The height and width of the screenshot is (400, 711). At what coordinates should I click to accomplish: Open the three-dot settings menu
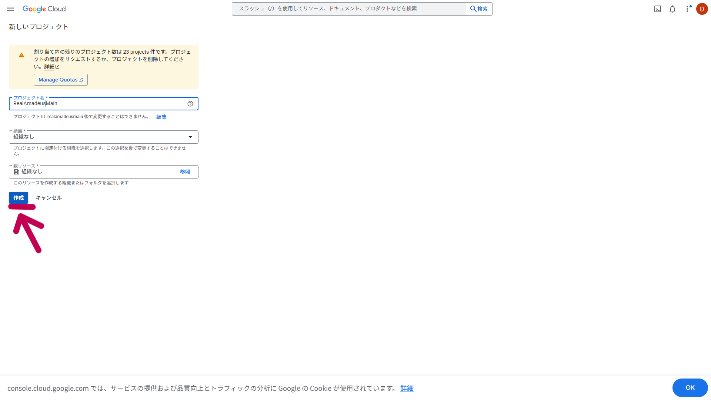(x=687, y=9)
